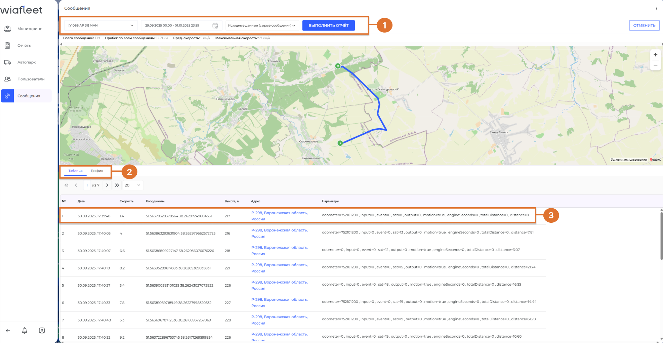Click the notifications bell icon
The height and width of the screenshot is (343, 663).
[25, 331]
